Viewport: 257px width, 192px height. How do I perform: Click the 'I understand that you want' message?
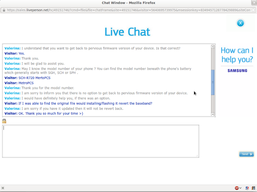92,49
